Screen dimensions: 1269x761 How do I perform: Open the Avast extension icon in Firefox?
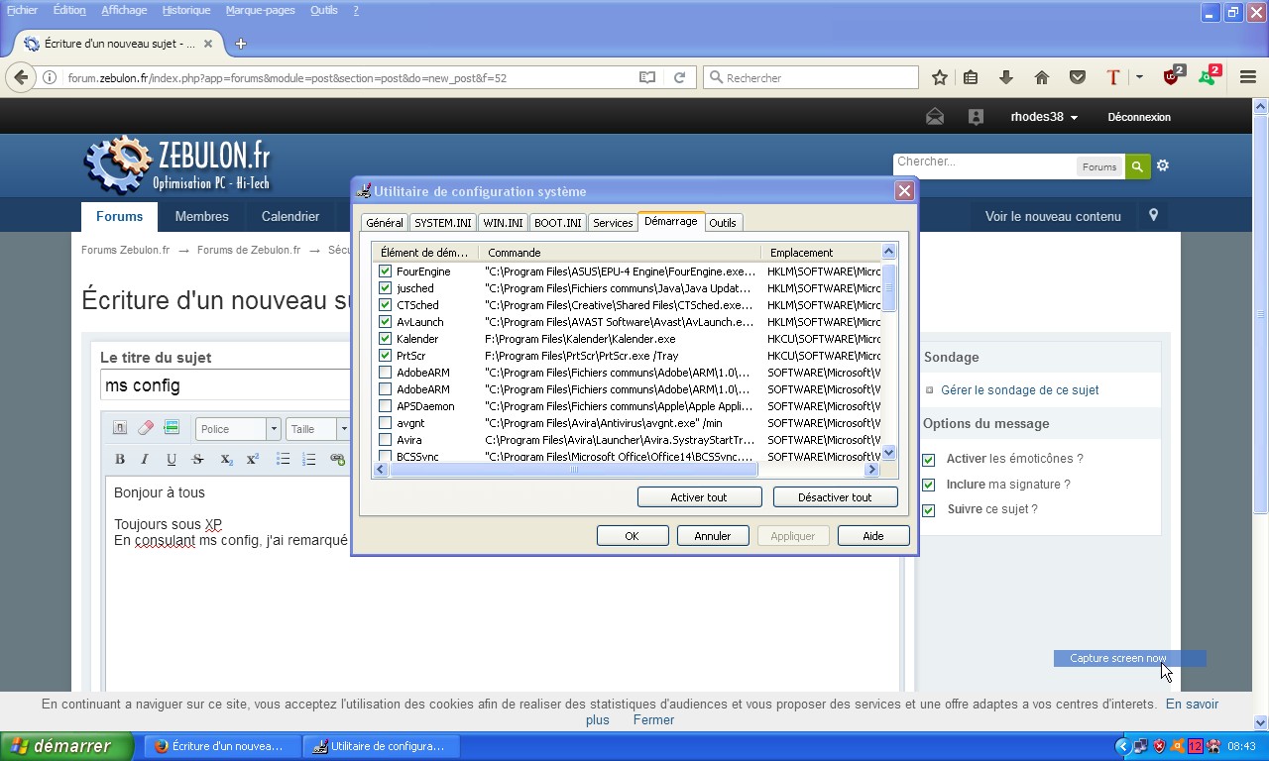pyautogui.click(x=1209, y=76)
